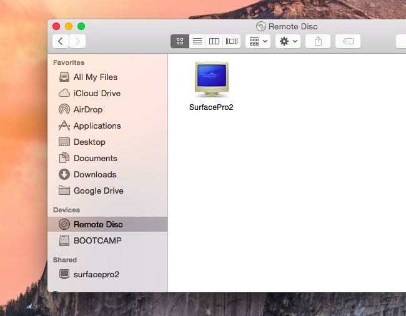Go back with the Finder back arrow
The image size is (406, 316).
tap(61, 41)
